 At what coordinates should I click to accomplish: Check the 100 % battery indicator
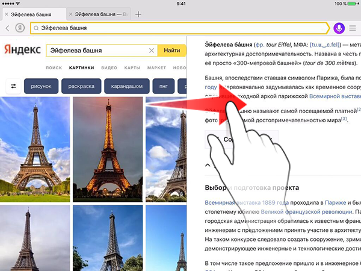click(348, 4)
